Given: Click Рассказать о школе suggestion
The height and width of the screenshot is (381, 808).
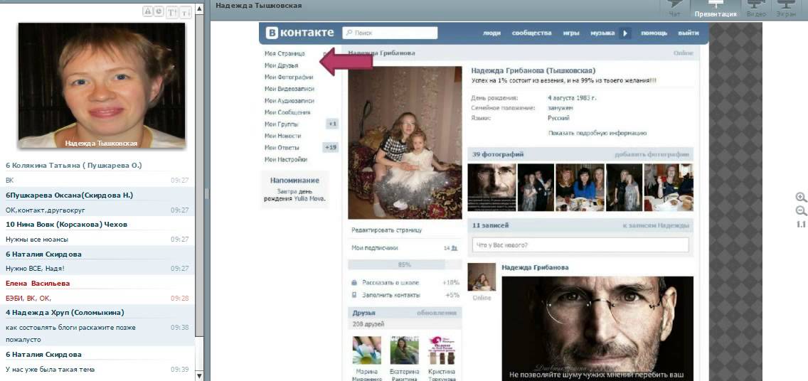Looking at the screenshot, I should click(390, 283).
